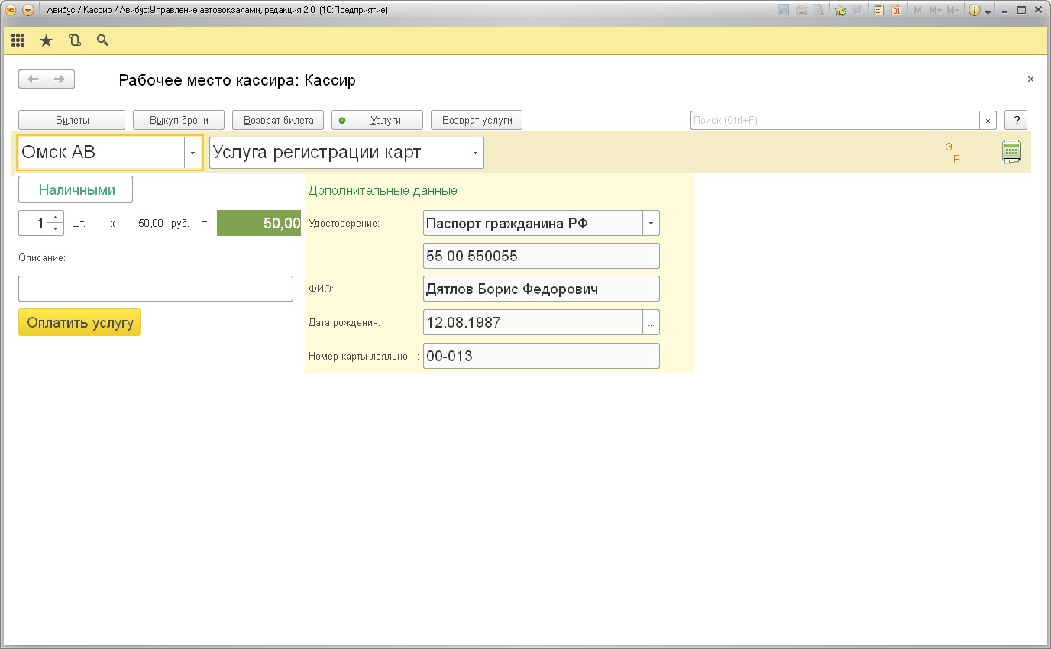
Task: Switch to 'Услуги' mode with green indicator
Action: (377, 120)
